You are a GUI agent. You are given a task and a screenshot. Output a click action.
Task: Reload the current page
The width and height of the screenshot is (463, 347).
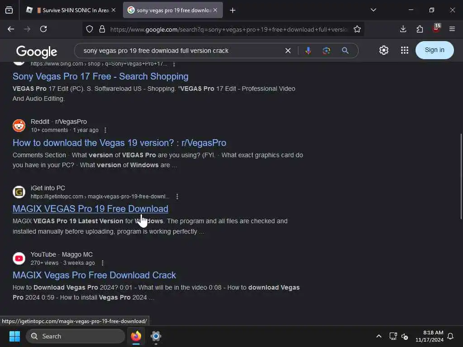click(43, 29)
